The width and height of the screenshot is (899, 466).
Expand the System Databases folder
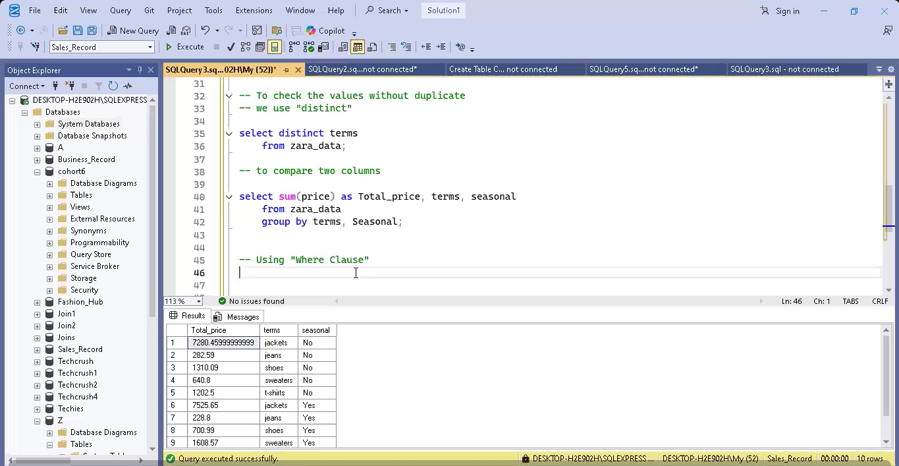coord(37,124)
